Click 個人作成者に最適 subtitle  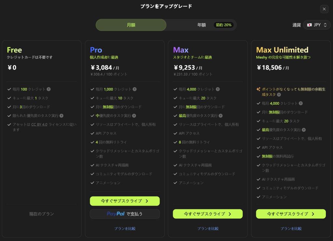pyautogui.click(x=104, y=57)
